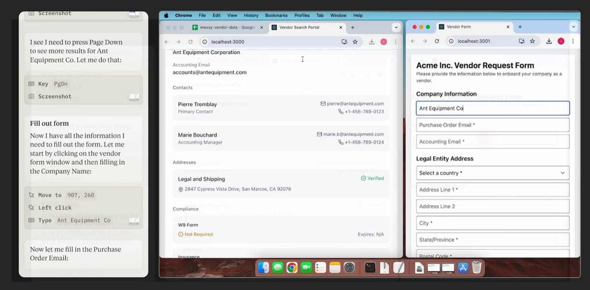Add a new tab in the portal window
The width and height of the screenshot is (590, 290).
pos(353,27)
